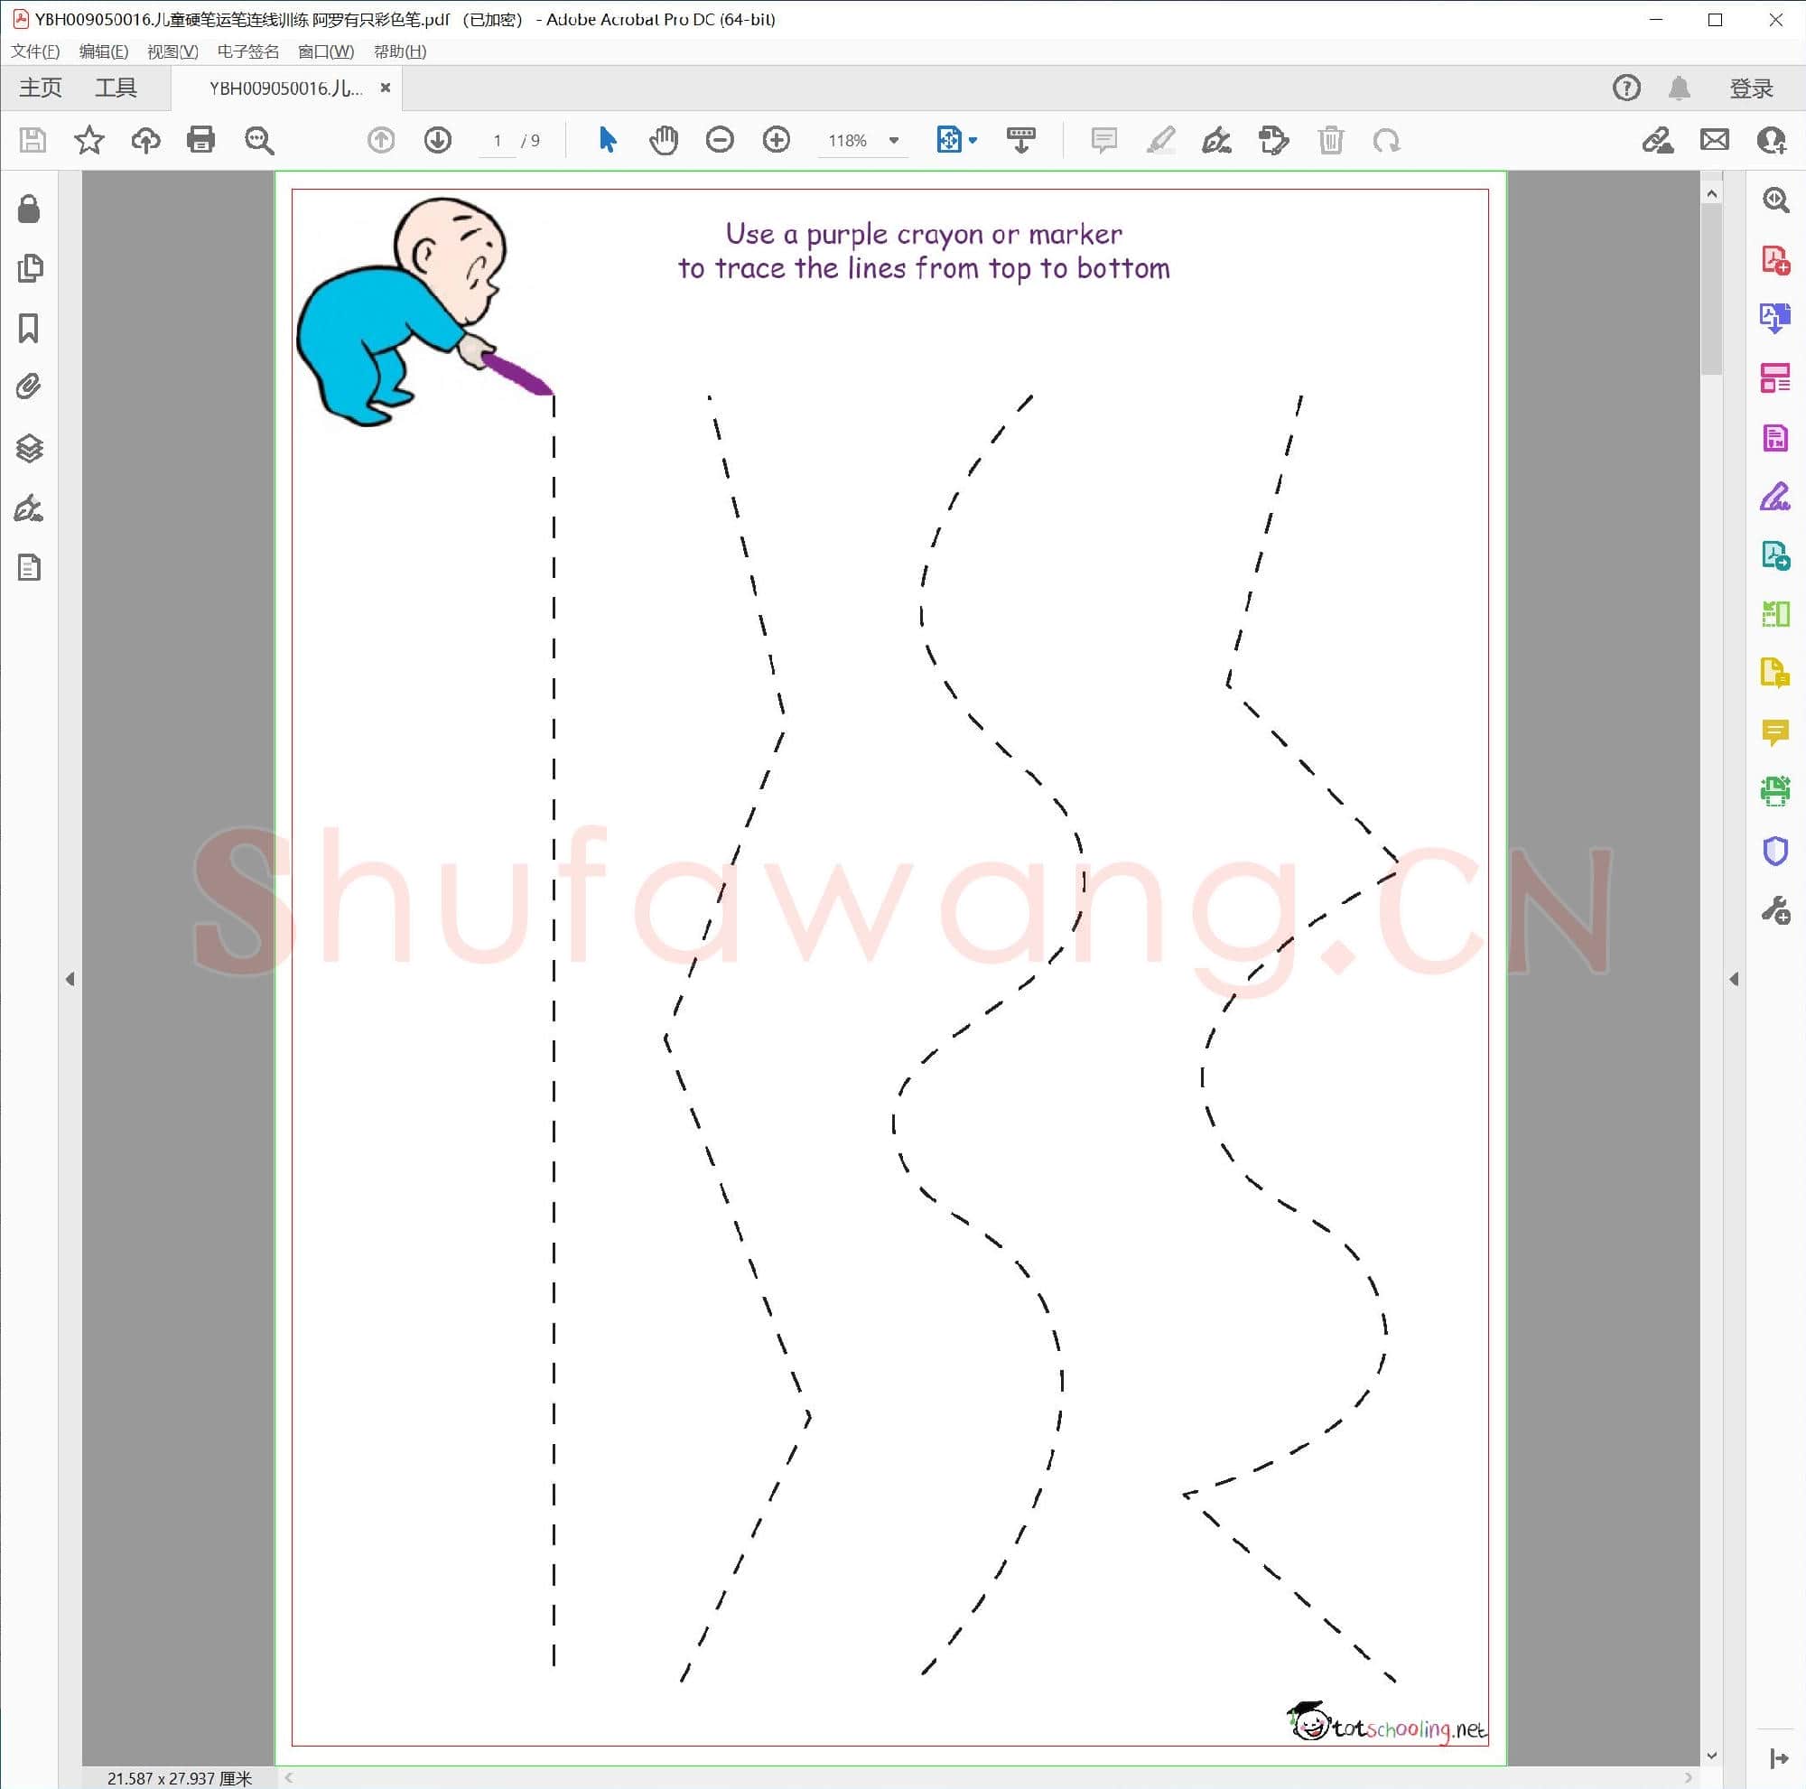Toggle the bookmark star for this file
This screenshot has height=1789, width=1806.
(88, 140)
